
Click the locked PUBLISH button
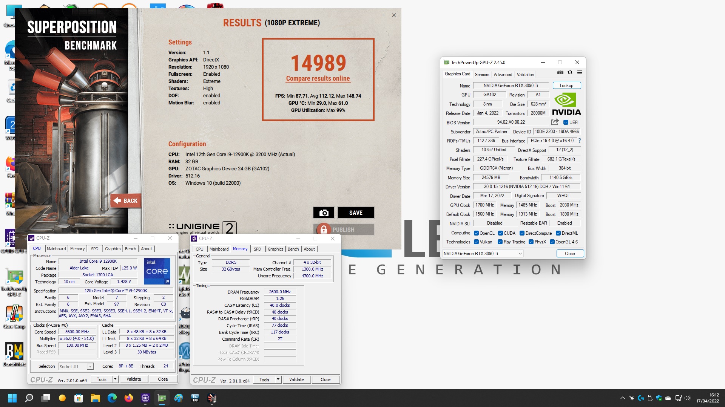343,230
